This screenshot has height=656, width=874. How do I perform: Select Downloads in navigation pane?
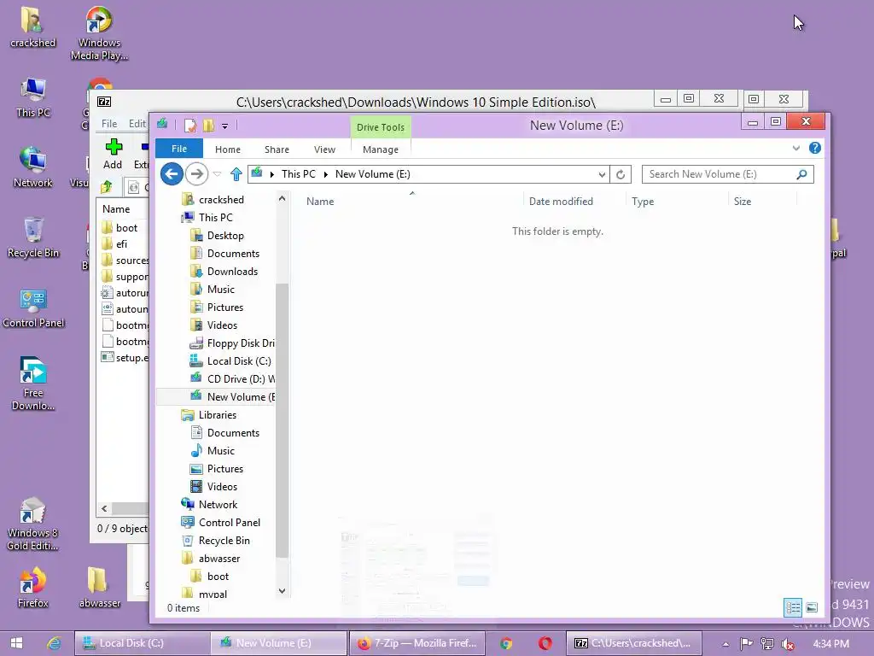point(232,272)
